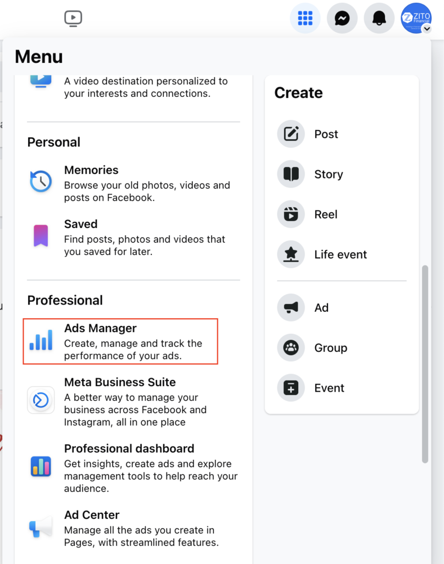Click the menu panel vertical scrollbar
Screen dimensions: 444x564
point(425,364)
